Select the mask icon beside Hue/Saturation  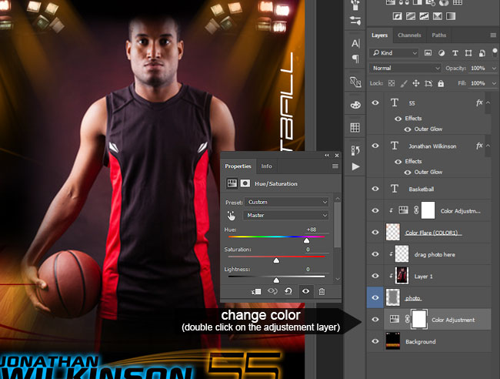point(245,183)
